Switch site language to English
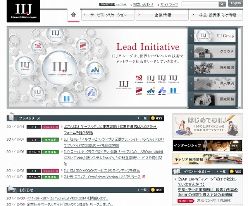 point(236,3)
